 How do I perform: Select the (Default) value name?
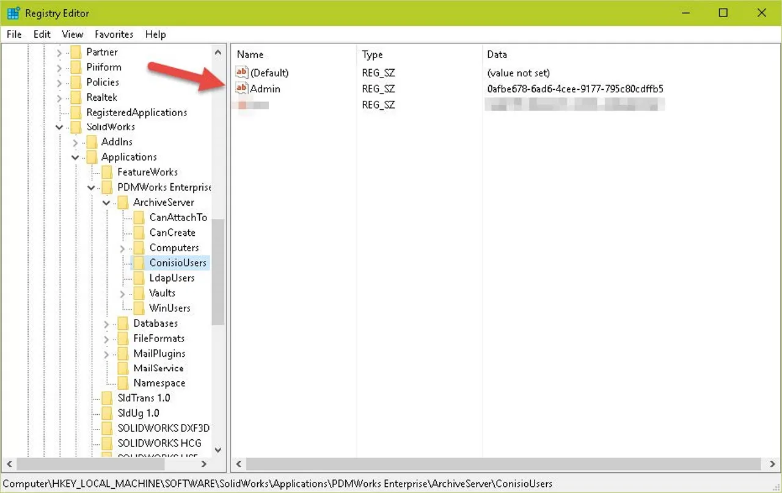[269, 73]
